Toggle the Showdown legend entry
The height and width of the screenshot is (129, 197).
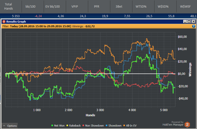tap(114, 125)
